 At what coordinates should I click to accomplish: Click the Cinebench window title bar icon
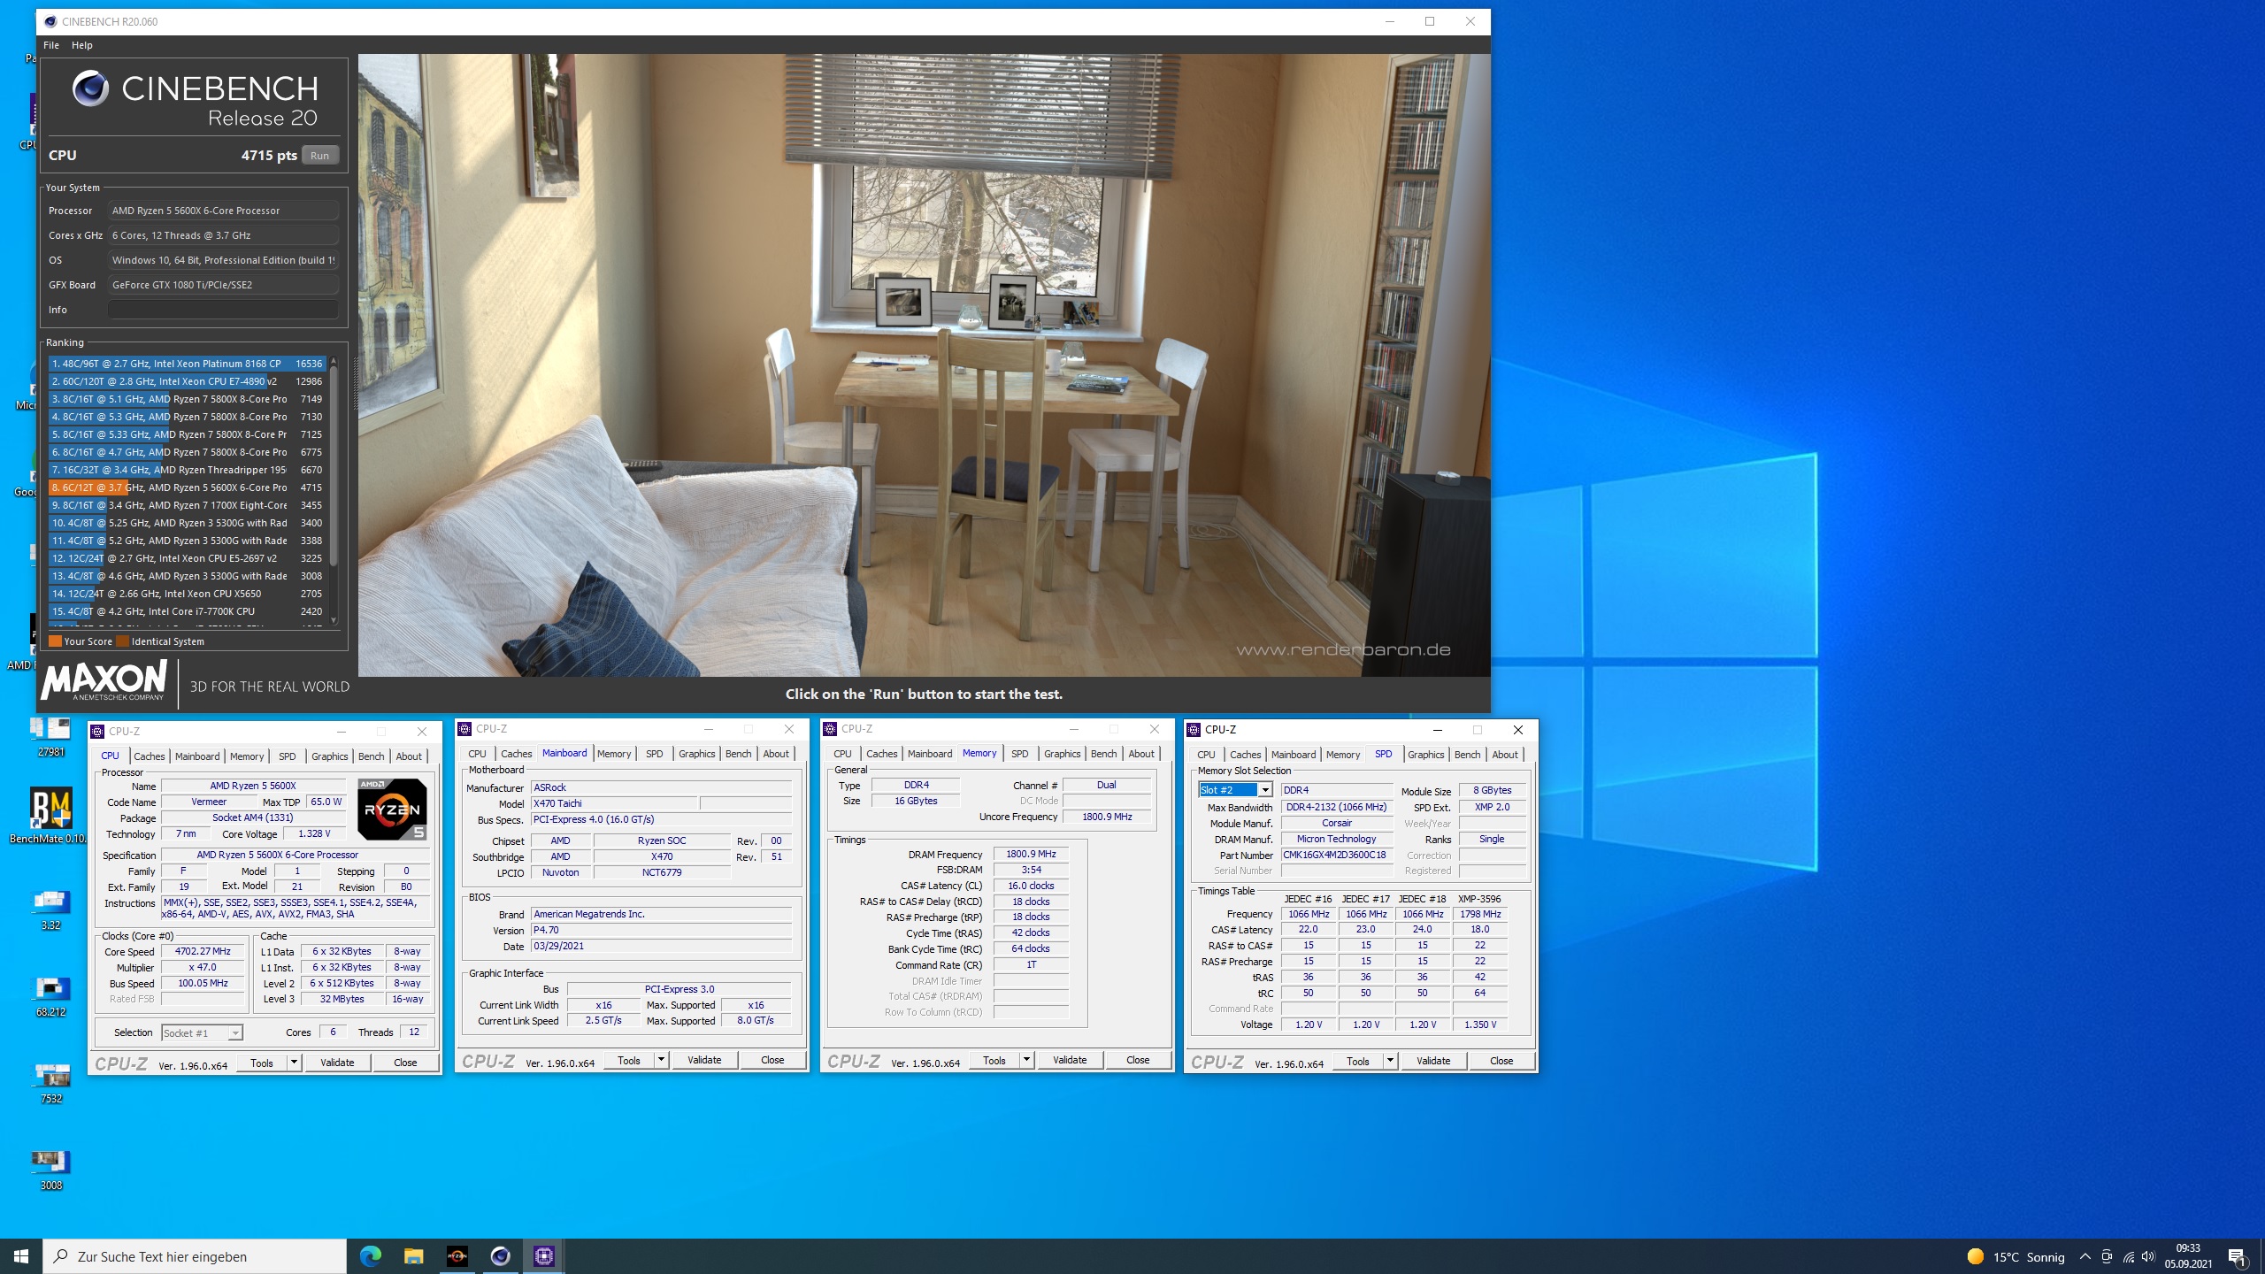click(x=50, y=21)
